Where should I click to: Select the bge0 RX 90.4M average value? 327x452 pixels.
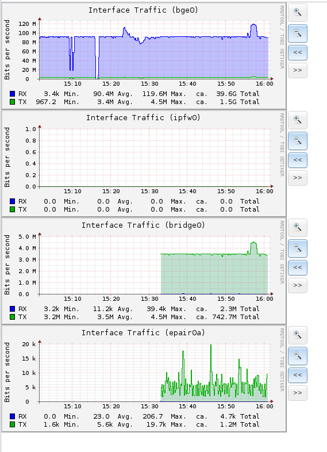point(103,94)
